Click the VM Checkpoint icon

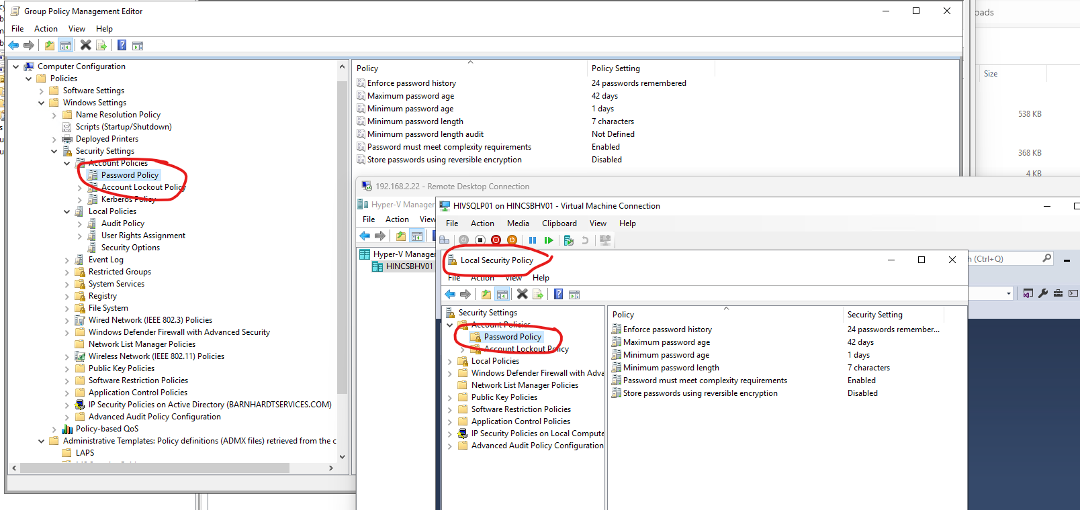(x=569, y=240)
